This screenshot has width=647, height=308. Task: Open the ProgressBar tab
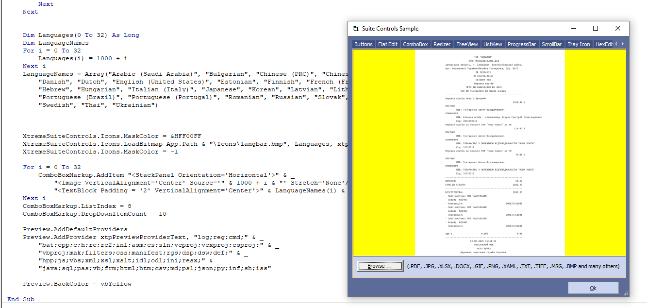tap(522, 44)
